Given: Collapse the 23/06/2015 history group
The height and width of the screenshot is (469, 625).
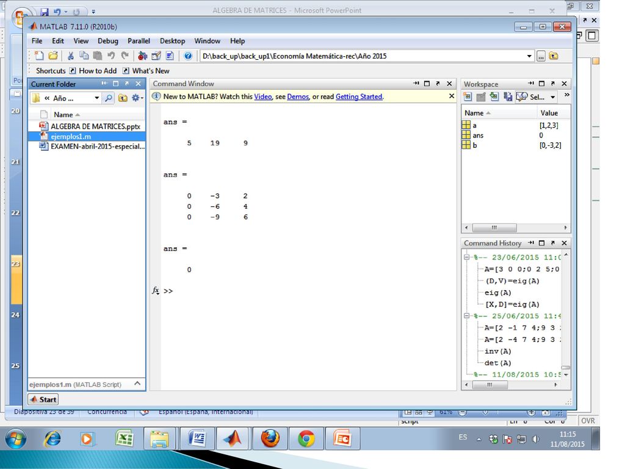Looking at the screenshot, I should pyautogui.click(x=466, y=257).
